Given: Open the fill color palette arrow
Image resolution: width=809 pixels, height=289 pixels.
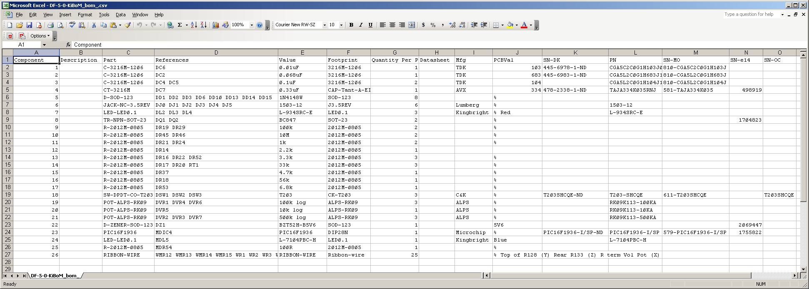Looking at the screenshot, I should click(517, 25).
